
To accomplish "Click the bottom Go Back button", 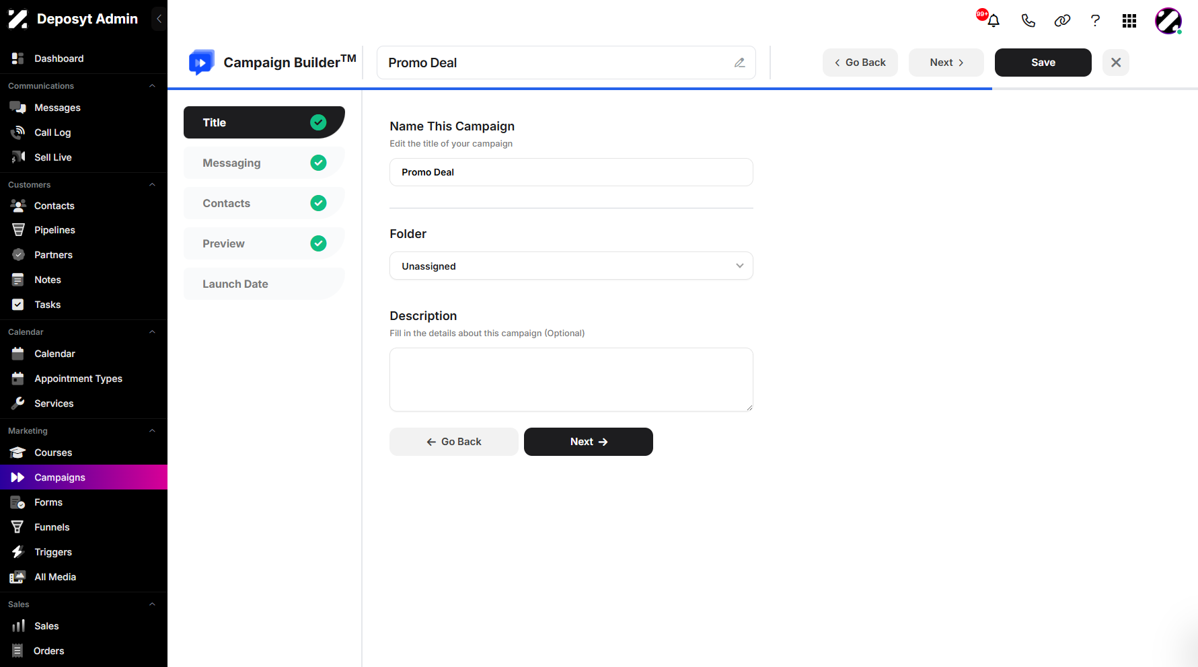I will [x=453, y=442].
